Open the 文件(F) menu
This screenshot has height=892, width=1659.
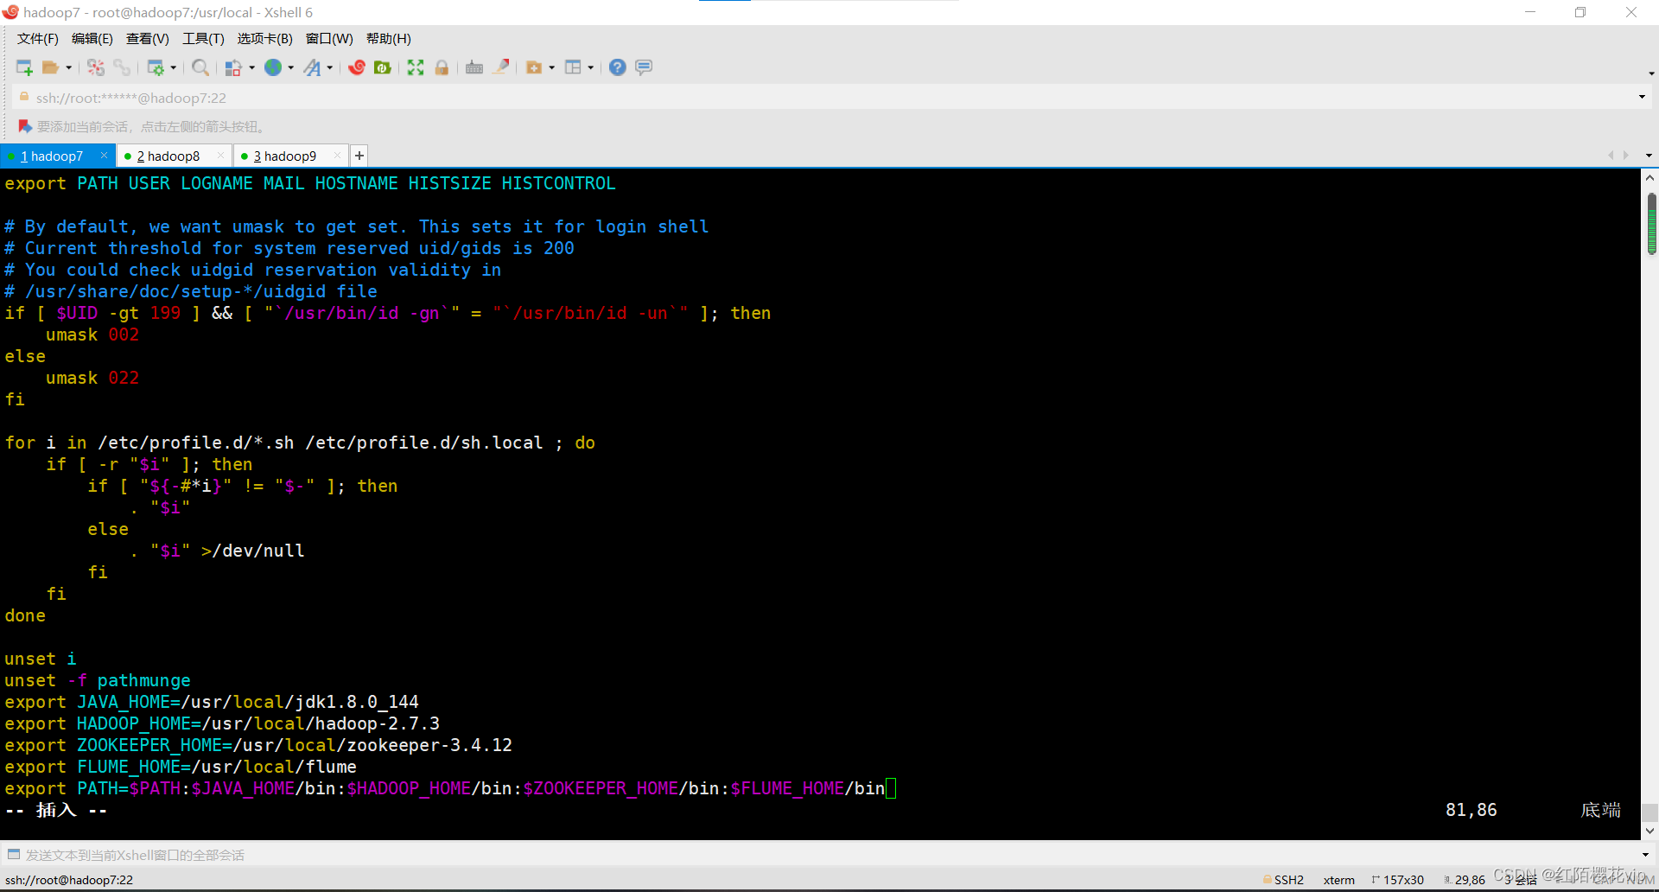37,39
